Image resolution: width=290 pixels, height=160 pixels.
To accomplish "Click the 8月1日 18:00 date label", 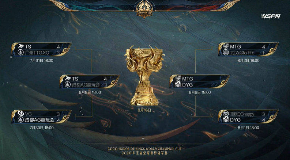I will point(248,127).
